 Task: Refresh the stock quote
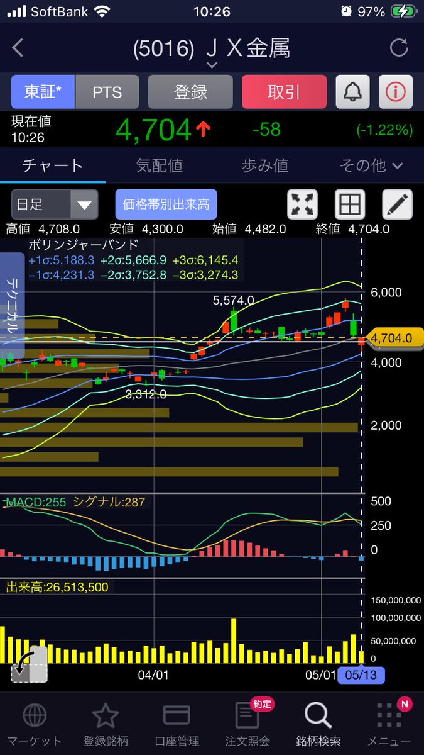[x=399, y=48]
